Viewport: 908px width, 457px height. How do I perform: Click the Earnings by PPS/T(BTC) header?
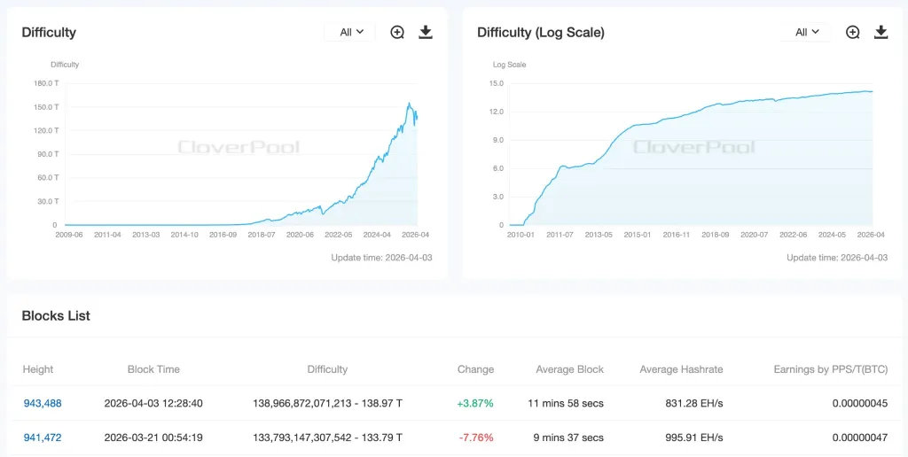[830, 369]
